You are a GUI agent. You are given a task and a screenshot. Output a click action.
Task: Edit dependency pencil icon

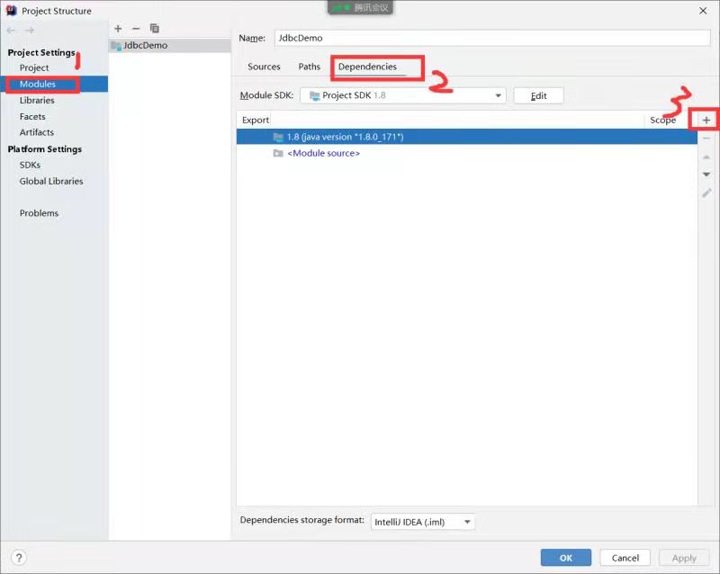point(706,193)
